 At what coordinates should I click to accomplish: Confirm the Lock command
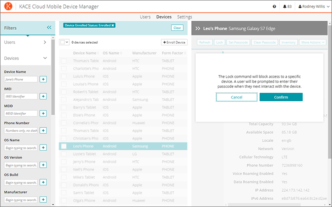tap(281, 97)
